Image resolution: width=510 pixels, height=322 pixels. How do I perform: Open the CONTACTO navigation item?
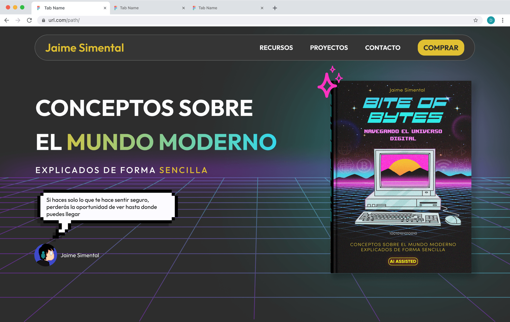coord(383,48)
